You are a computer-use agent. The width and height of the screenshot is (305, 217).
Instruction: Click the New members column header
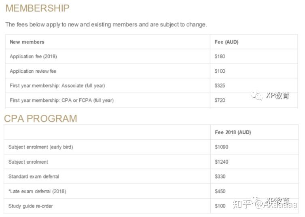point(27,42)
